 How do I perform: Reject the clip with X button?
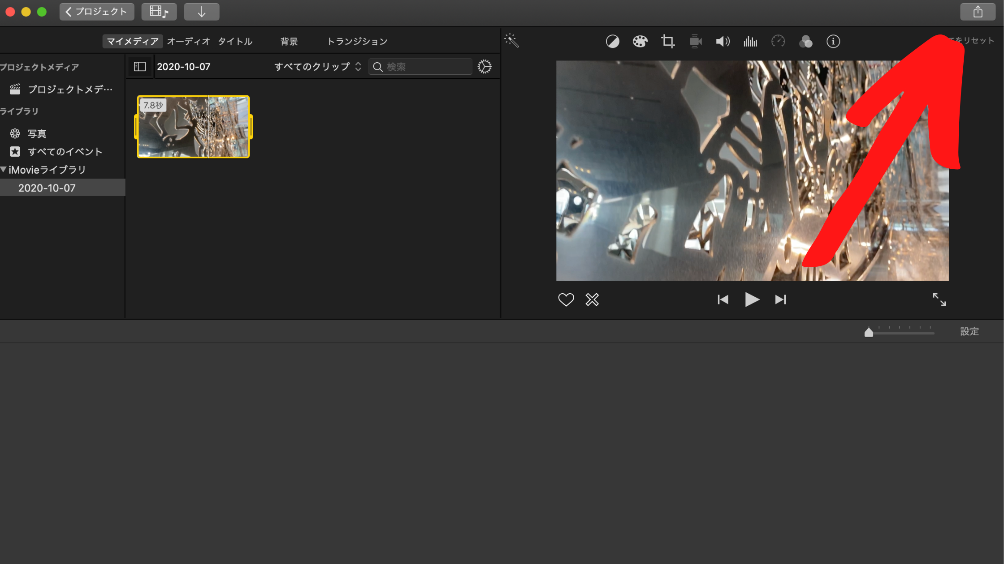592,299
